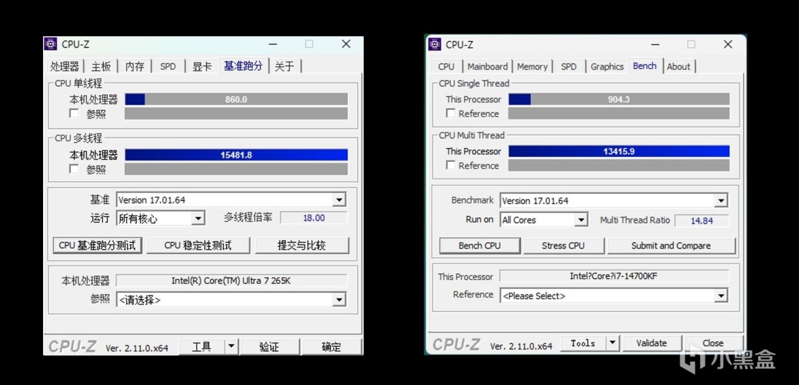799x385 pixels.
Task: Open 基准 version dropdown in Chinese window
Action: pos(339,200)
